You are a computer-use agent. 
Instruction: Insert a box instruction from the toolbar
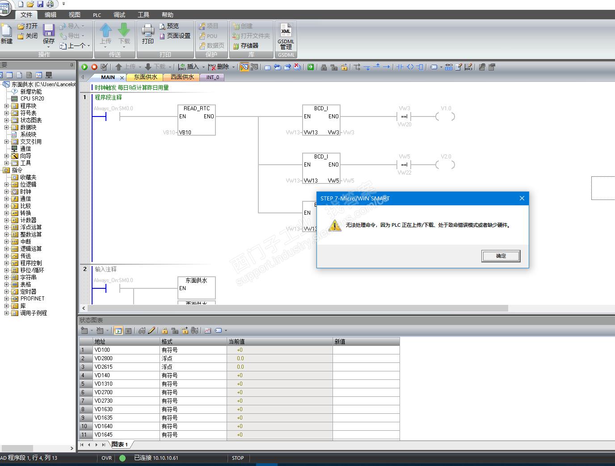point(420,67)
